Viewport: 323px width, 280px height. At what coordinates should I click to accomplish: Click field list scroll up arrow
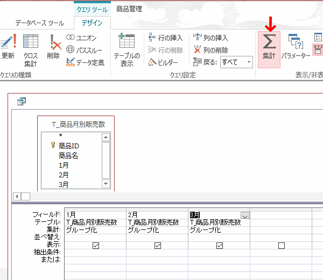pyautogui.click(x=106, y=137)
